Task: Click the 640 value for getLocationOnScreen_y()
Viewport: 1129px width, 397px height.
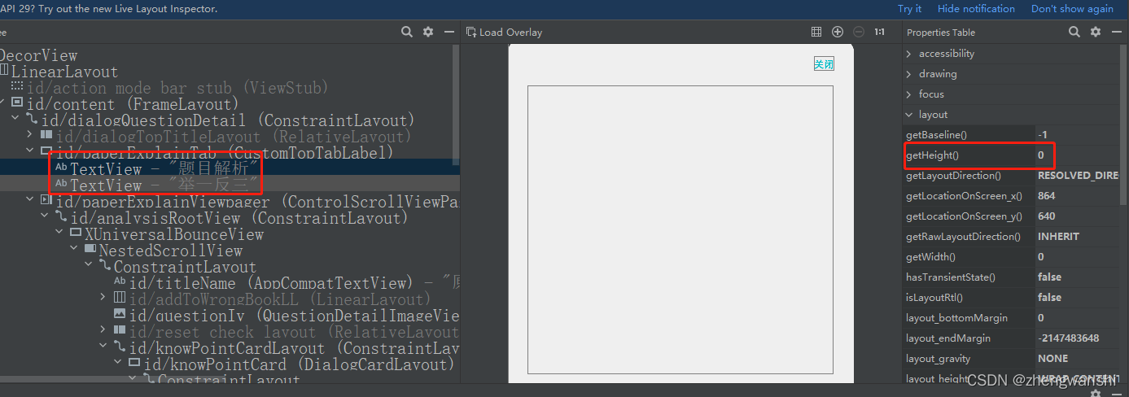Action: point(1046,216)
